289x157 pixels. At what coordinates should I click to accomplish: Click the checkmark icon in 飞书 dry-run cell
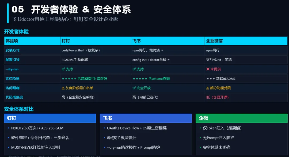coord(134,69)
